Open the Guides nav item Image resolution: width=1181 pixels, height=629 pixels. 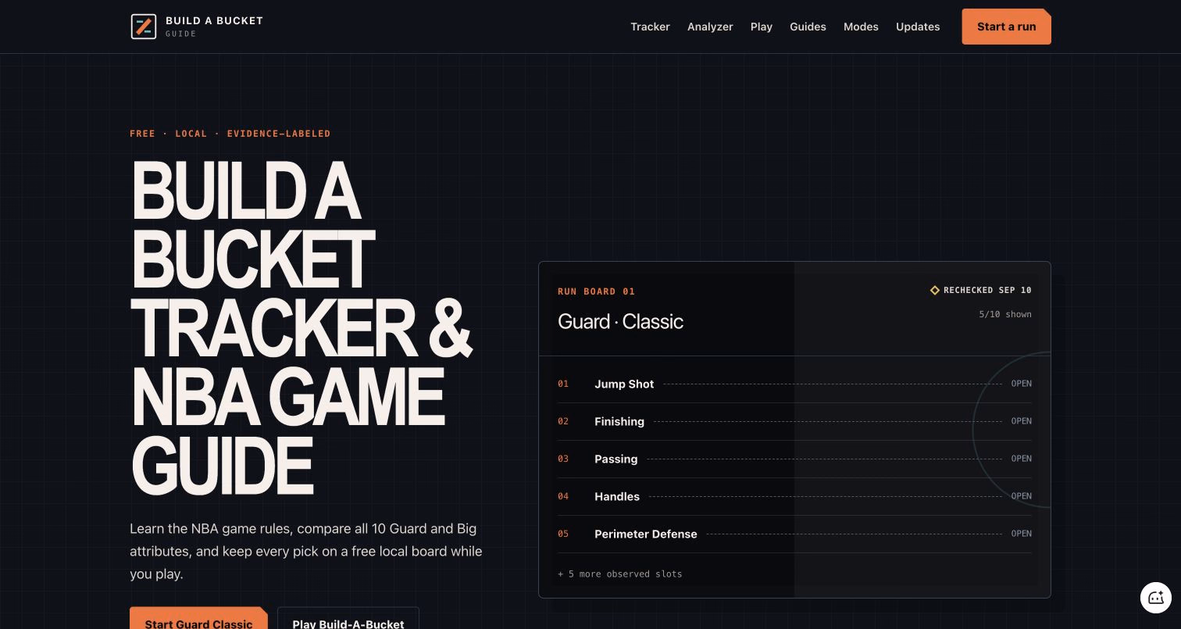(x=808, y=27)
